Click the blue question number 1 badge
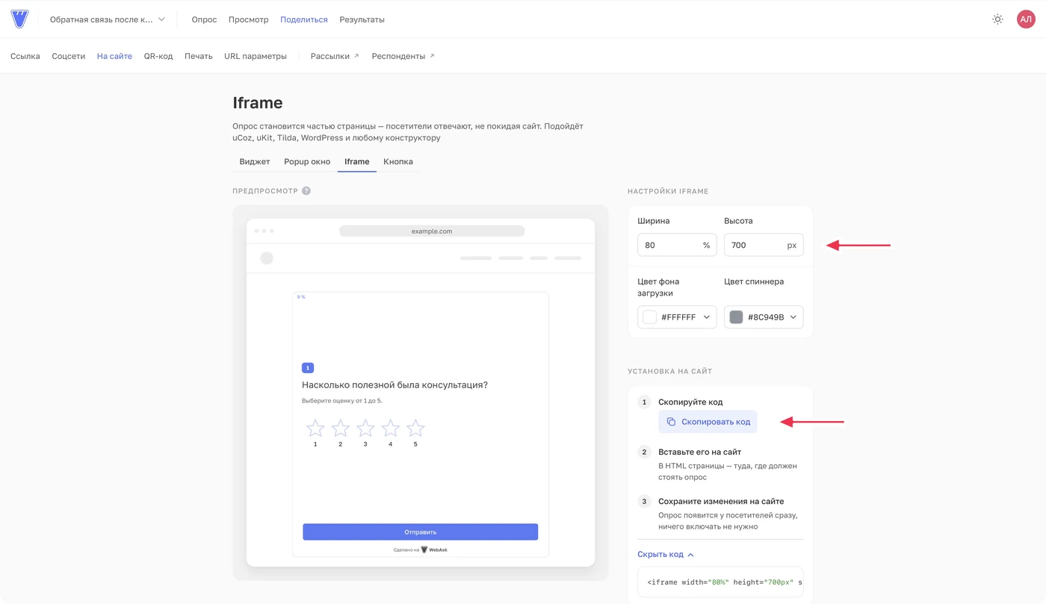This screenshot has height=604, width=1046. coord(308,368)
